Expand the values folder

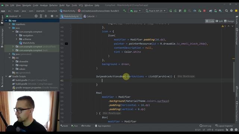pyautogui.click(x=13, y=69)
